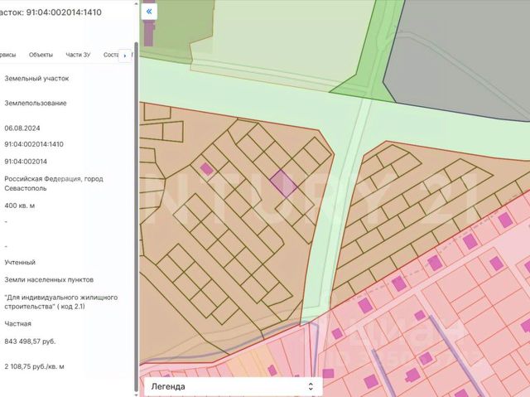Click the category Земли населенных пунктов
This screenshot has height=397, width=530.
click(49, 279)
